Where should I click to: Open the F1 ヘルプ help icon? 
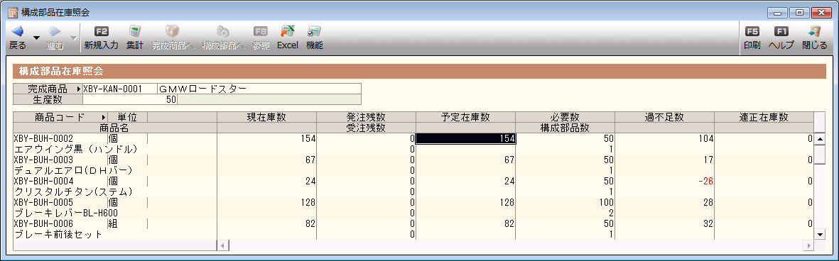(x=781, y=31)
